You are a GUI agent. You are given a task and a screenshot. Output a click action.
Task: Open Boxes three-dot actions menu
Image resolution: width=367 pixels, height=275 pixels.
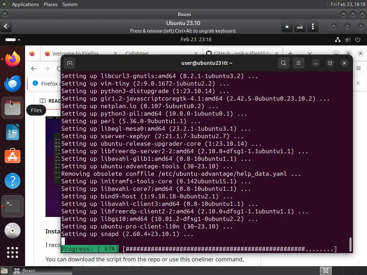tap(313, 26)
